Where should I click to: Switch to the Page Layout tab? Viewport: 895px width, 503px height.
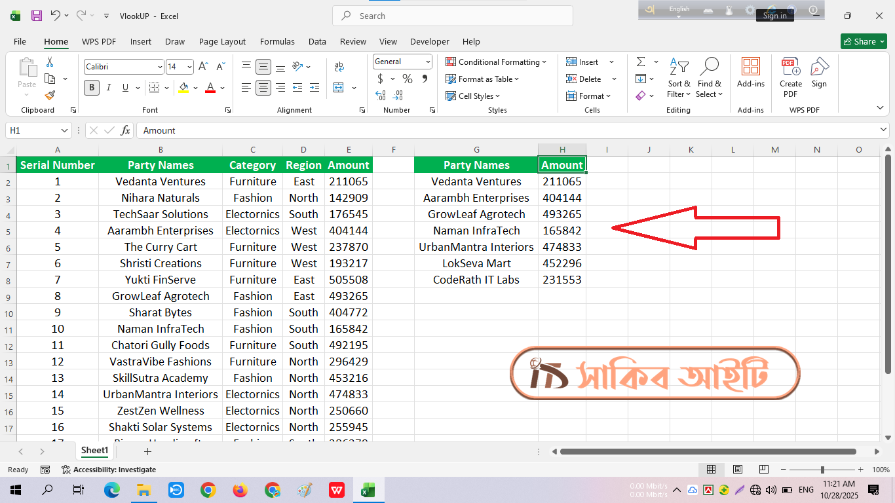point(222,41)
